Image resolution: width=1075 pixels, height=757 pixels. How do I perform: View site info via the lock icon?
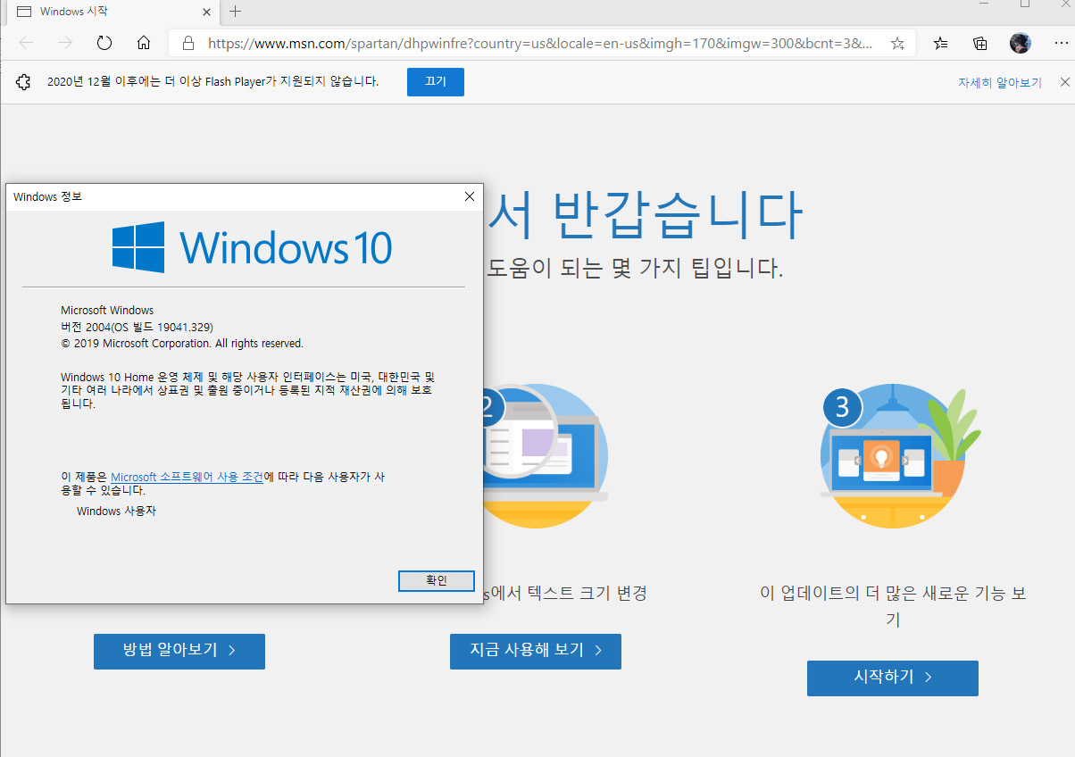point(187,43)
